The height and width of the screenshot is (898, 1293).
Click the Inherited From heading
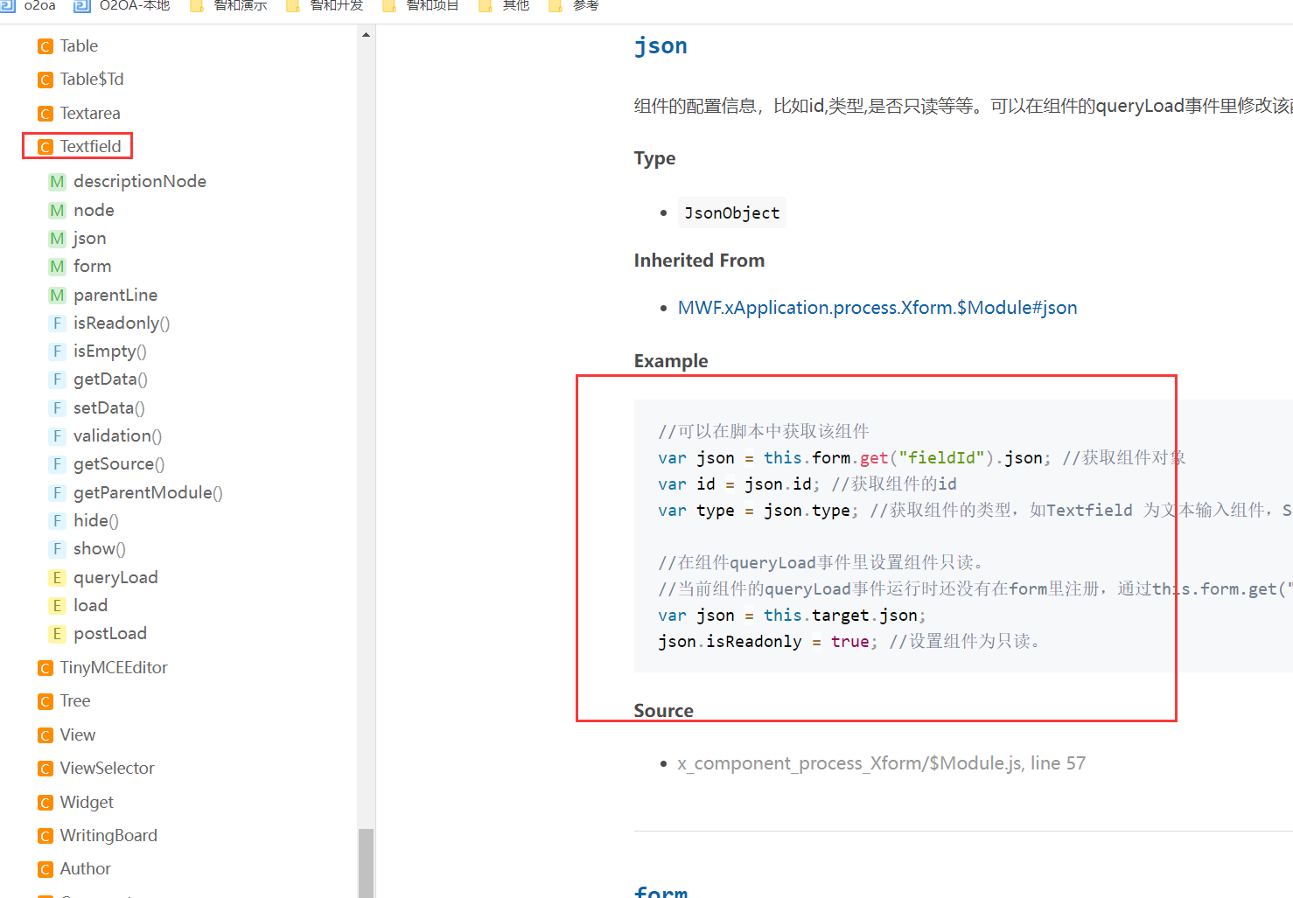(699, 261)
